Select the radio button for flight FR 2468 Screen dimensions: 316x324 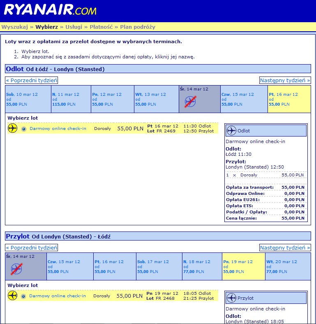[23, 296]
